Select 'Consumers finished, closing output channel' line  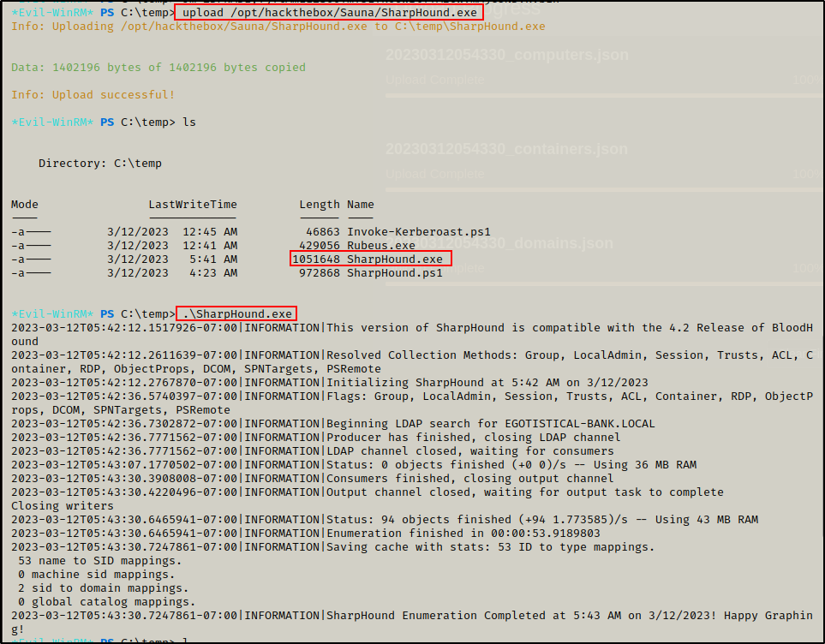tap(313, 478)
